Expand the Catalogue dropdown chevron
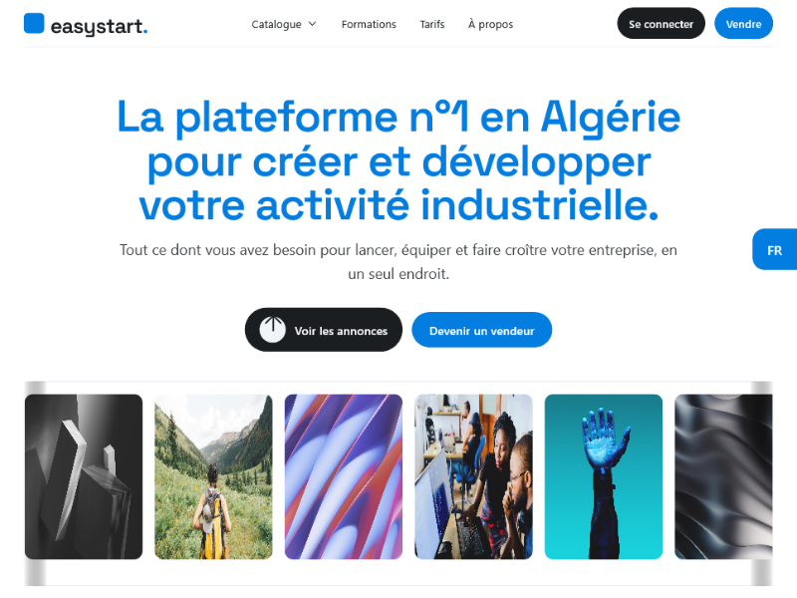Image resolution: width=797 pixels, height=598 pixels. (x=313, y=24)
